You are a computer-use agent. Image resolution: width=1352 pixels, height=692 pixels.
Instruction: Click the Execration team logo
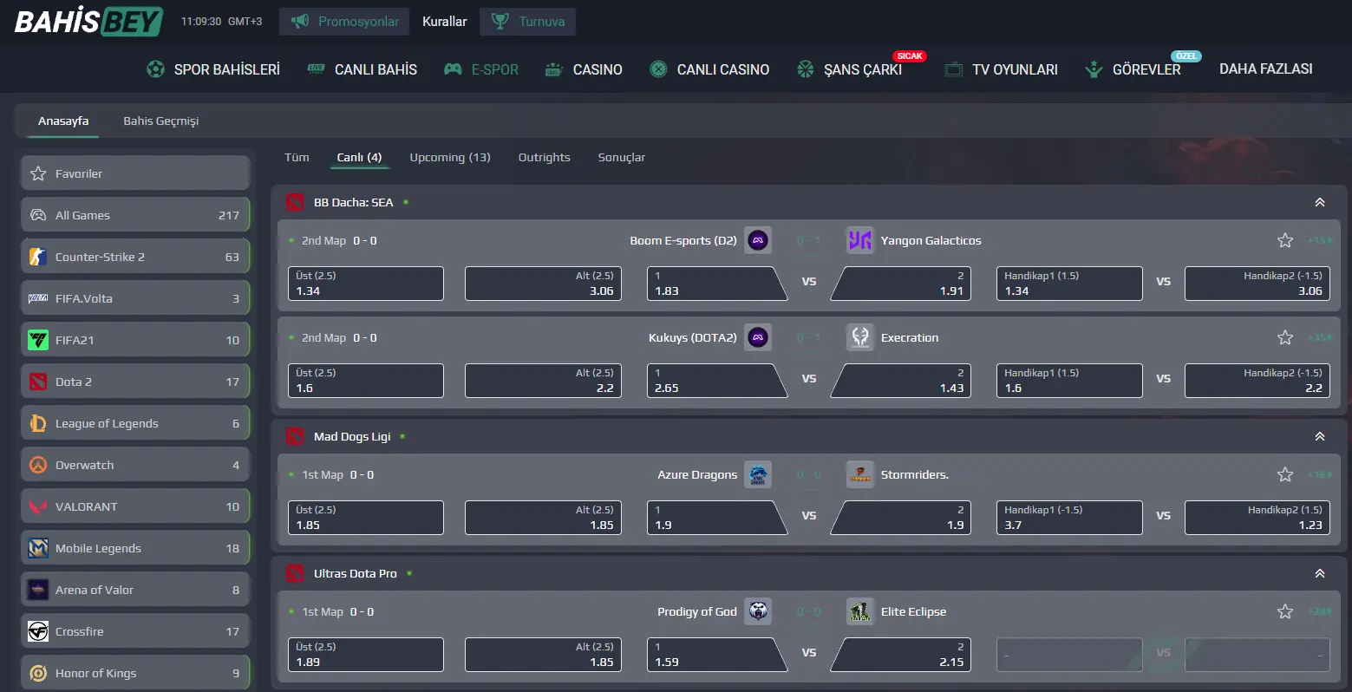coord(859,337)
